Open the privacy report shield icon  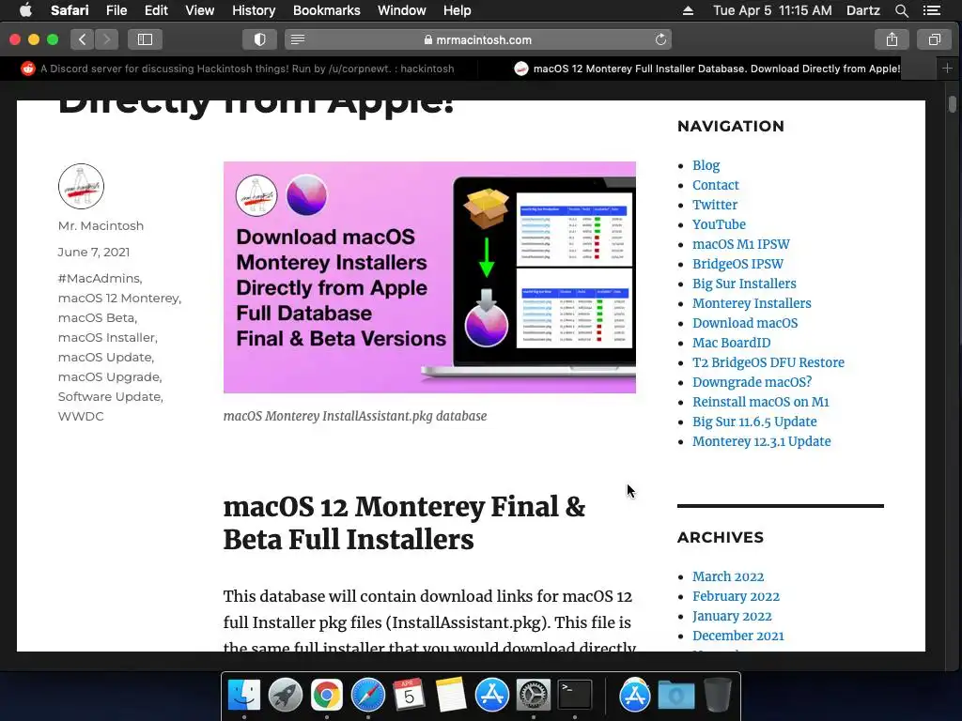(x=259, y=39)
